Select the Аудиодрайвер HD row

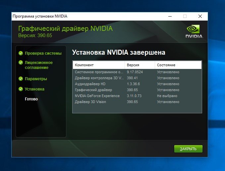pos(137,84)
